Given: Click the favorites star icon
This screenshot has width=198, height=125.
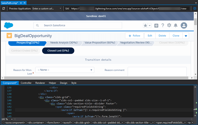Looking at the screenshot, I should [145, 26].
